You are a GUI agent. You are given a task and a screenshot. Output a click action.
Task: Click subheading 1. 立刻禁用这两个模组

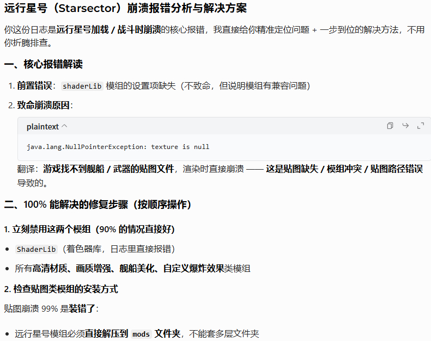click(x=89, y=229)
